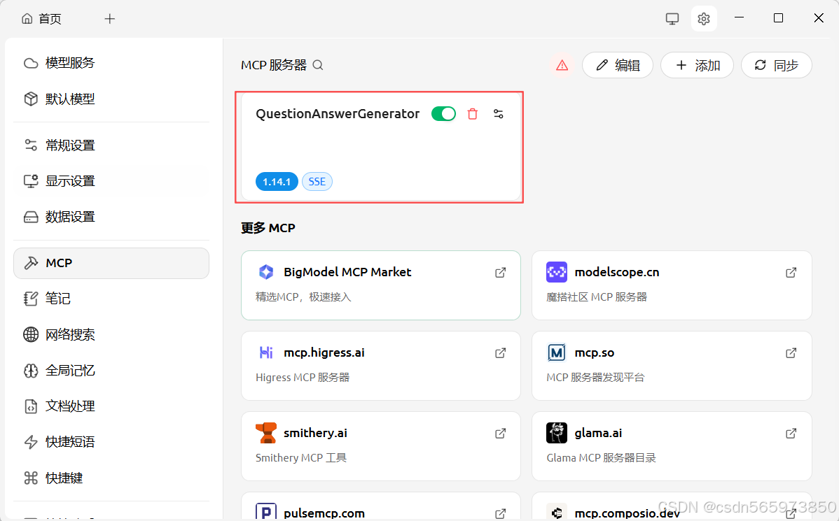The height and width of the screenshot is (521, 839).
Task: Click the smithery.ai anvil logo
Action: pyautogui.click(x=266, y=433)
